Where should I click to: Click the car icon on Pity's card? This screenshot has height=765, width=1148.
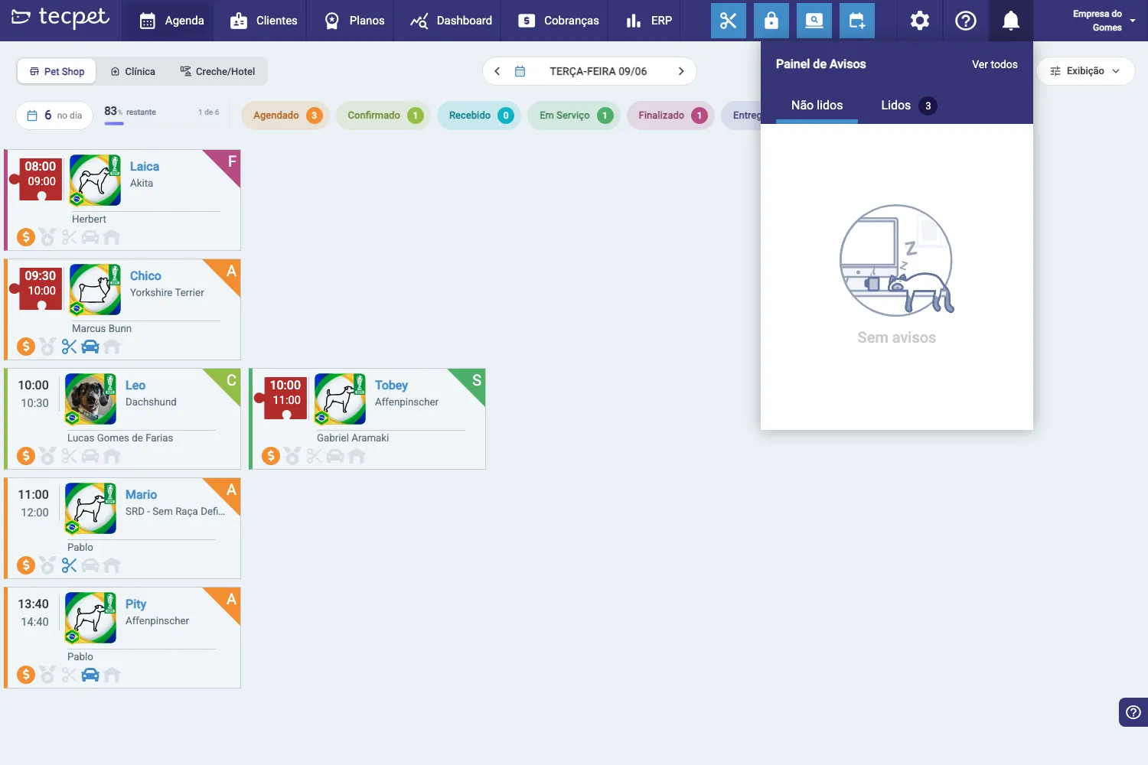(90, 675)
